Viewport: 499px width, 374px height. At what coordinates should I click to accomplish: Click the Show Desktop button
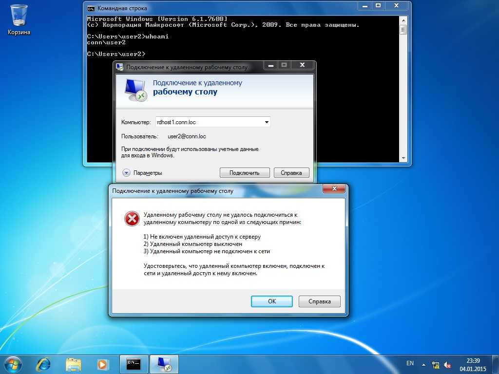pyautogui.click(x=497, y=364)
